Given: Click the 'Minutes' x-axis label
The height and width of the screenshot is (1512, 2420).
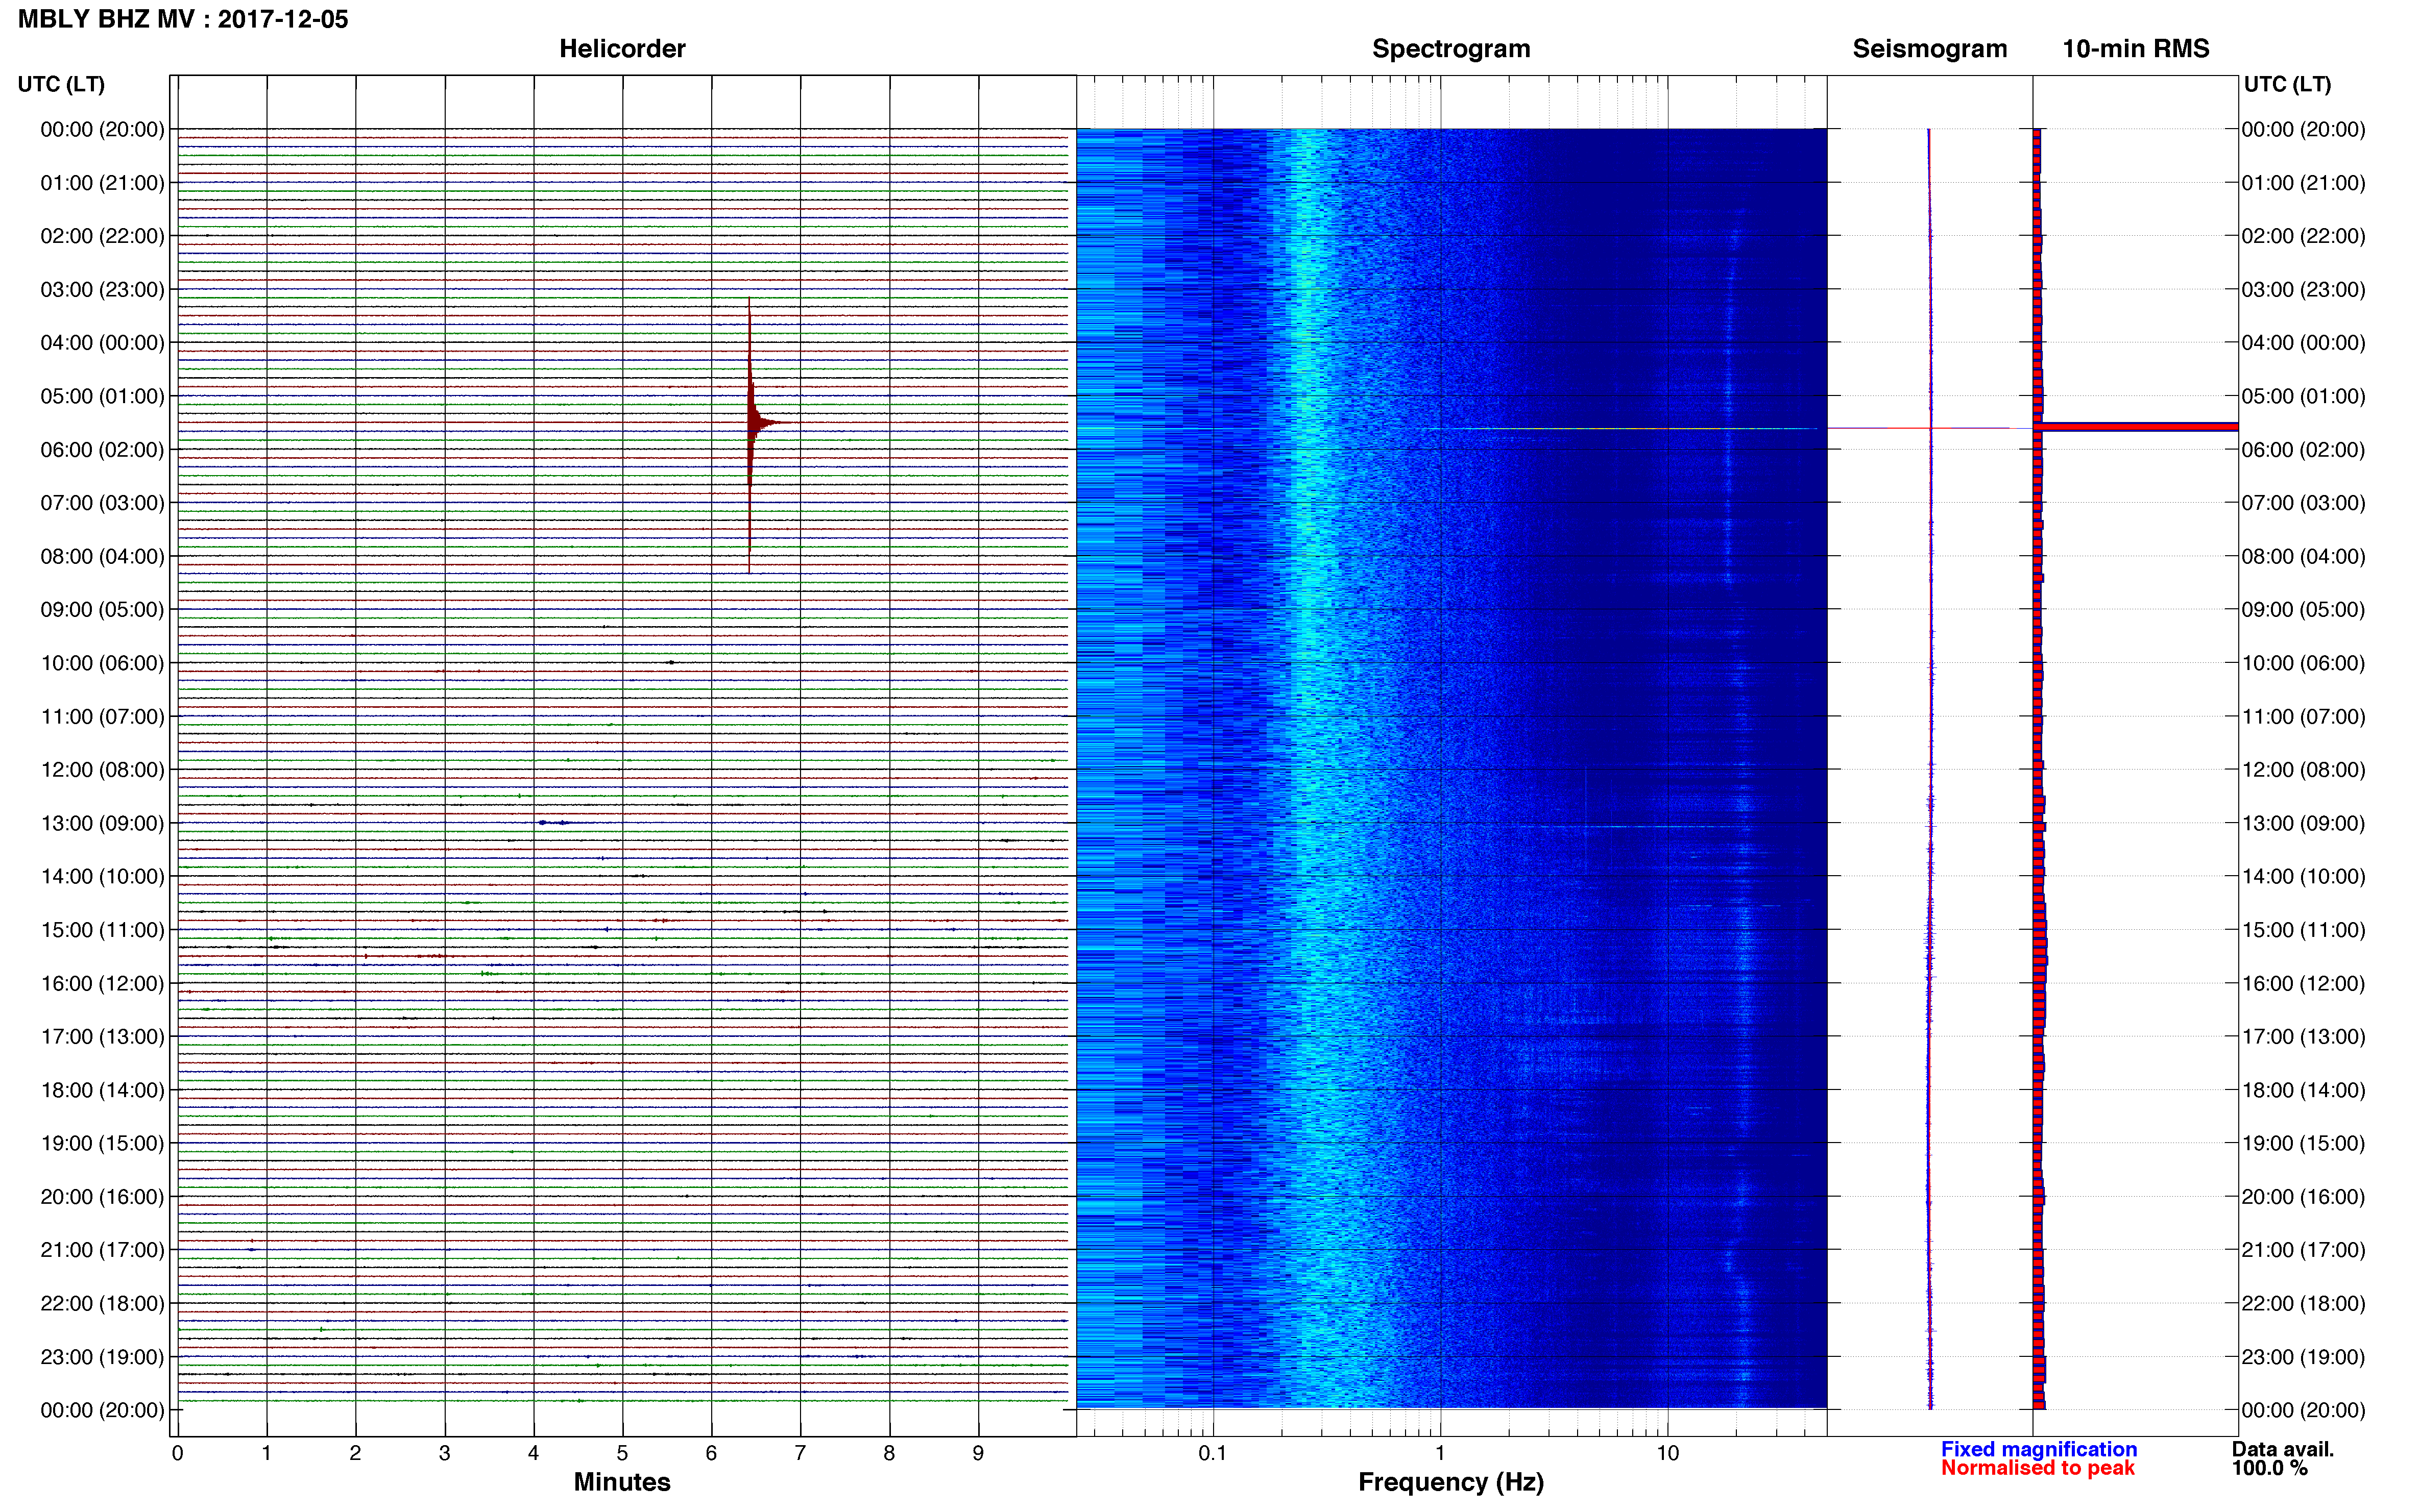Looking at the screenshot, I should click(622, 1482).
